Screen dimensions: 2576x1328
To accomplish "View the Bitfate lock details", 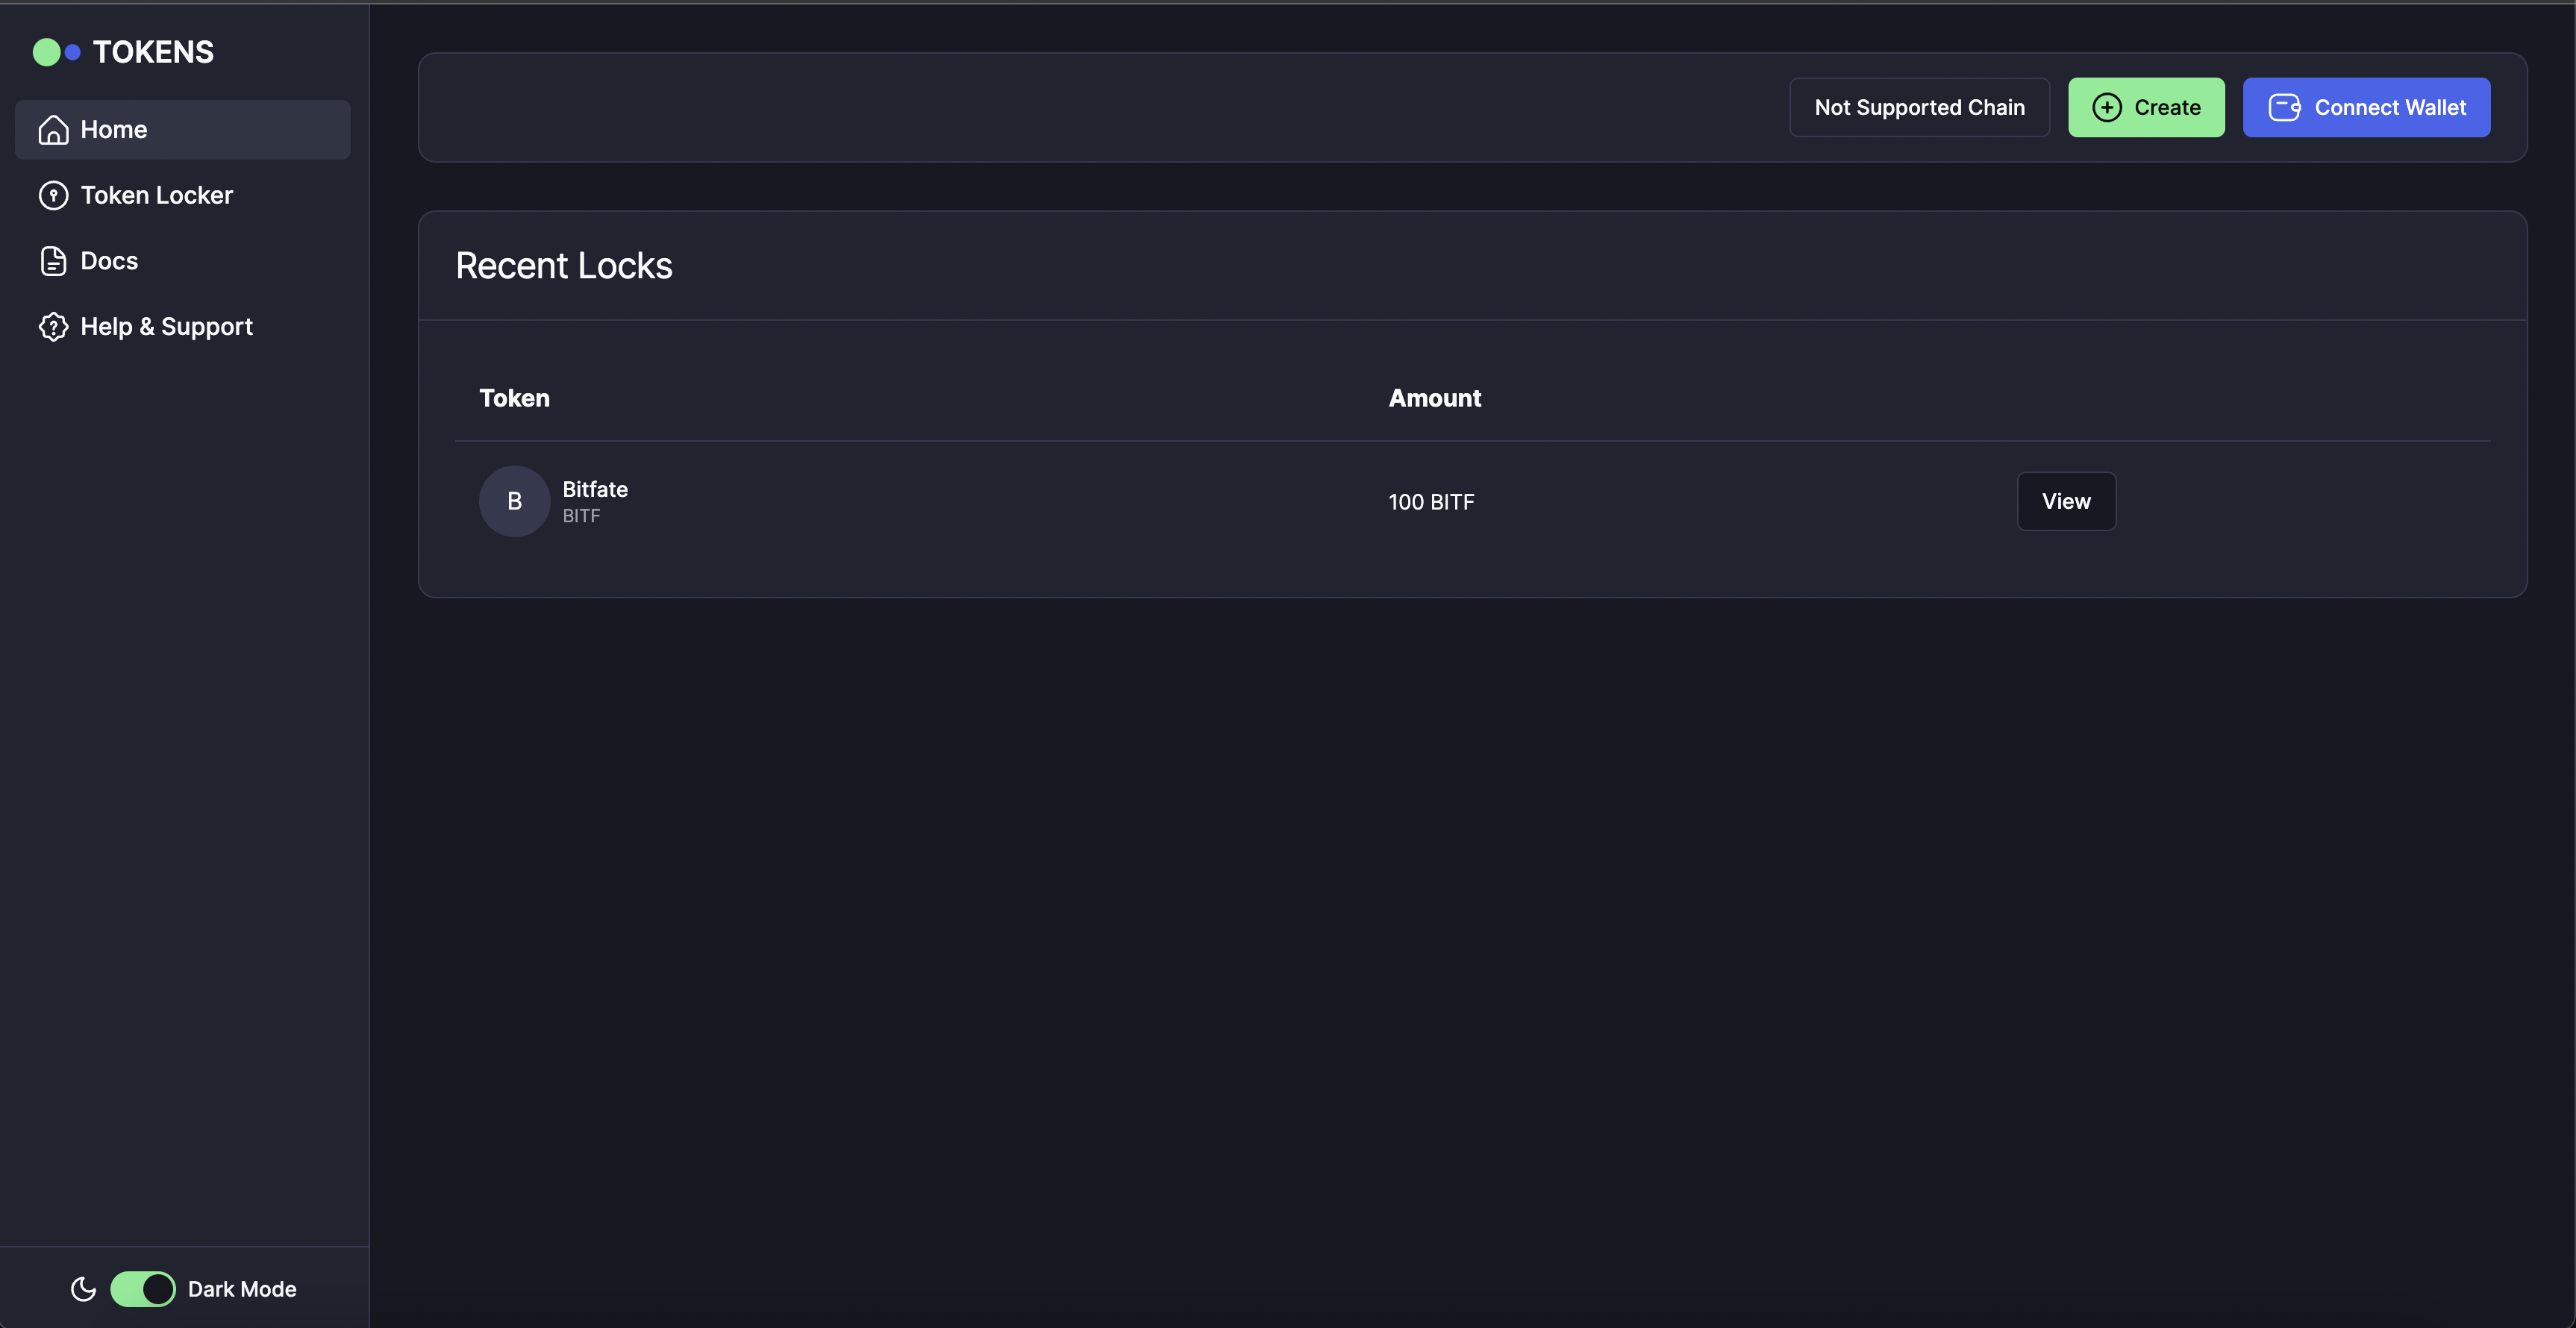I will (2066, 501).
